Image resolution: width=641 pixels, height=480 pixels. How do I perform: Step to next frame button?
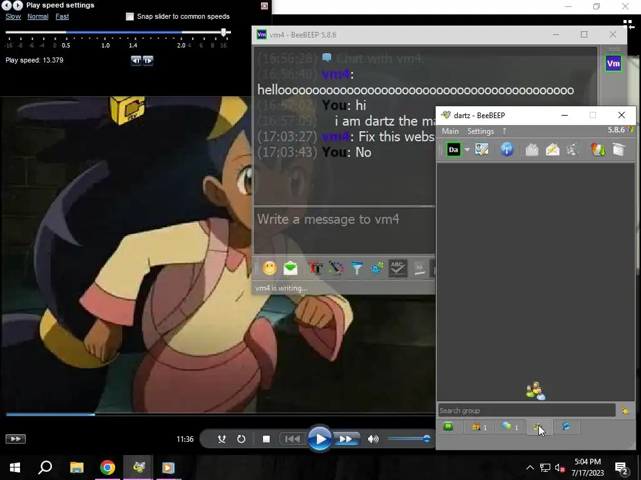tap(148, 61)
